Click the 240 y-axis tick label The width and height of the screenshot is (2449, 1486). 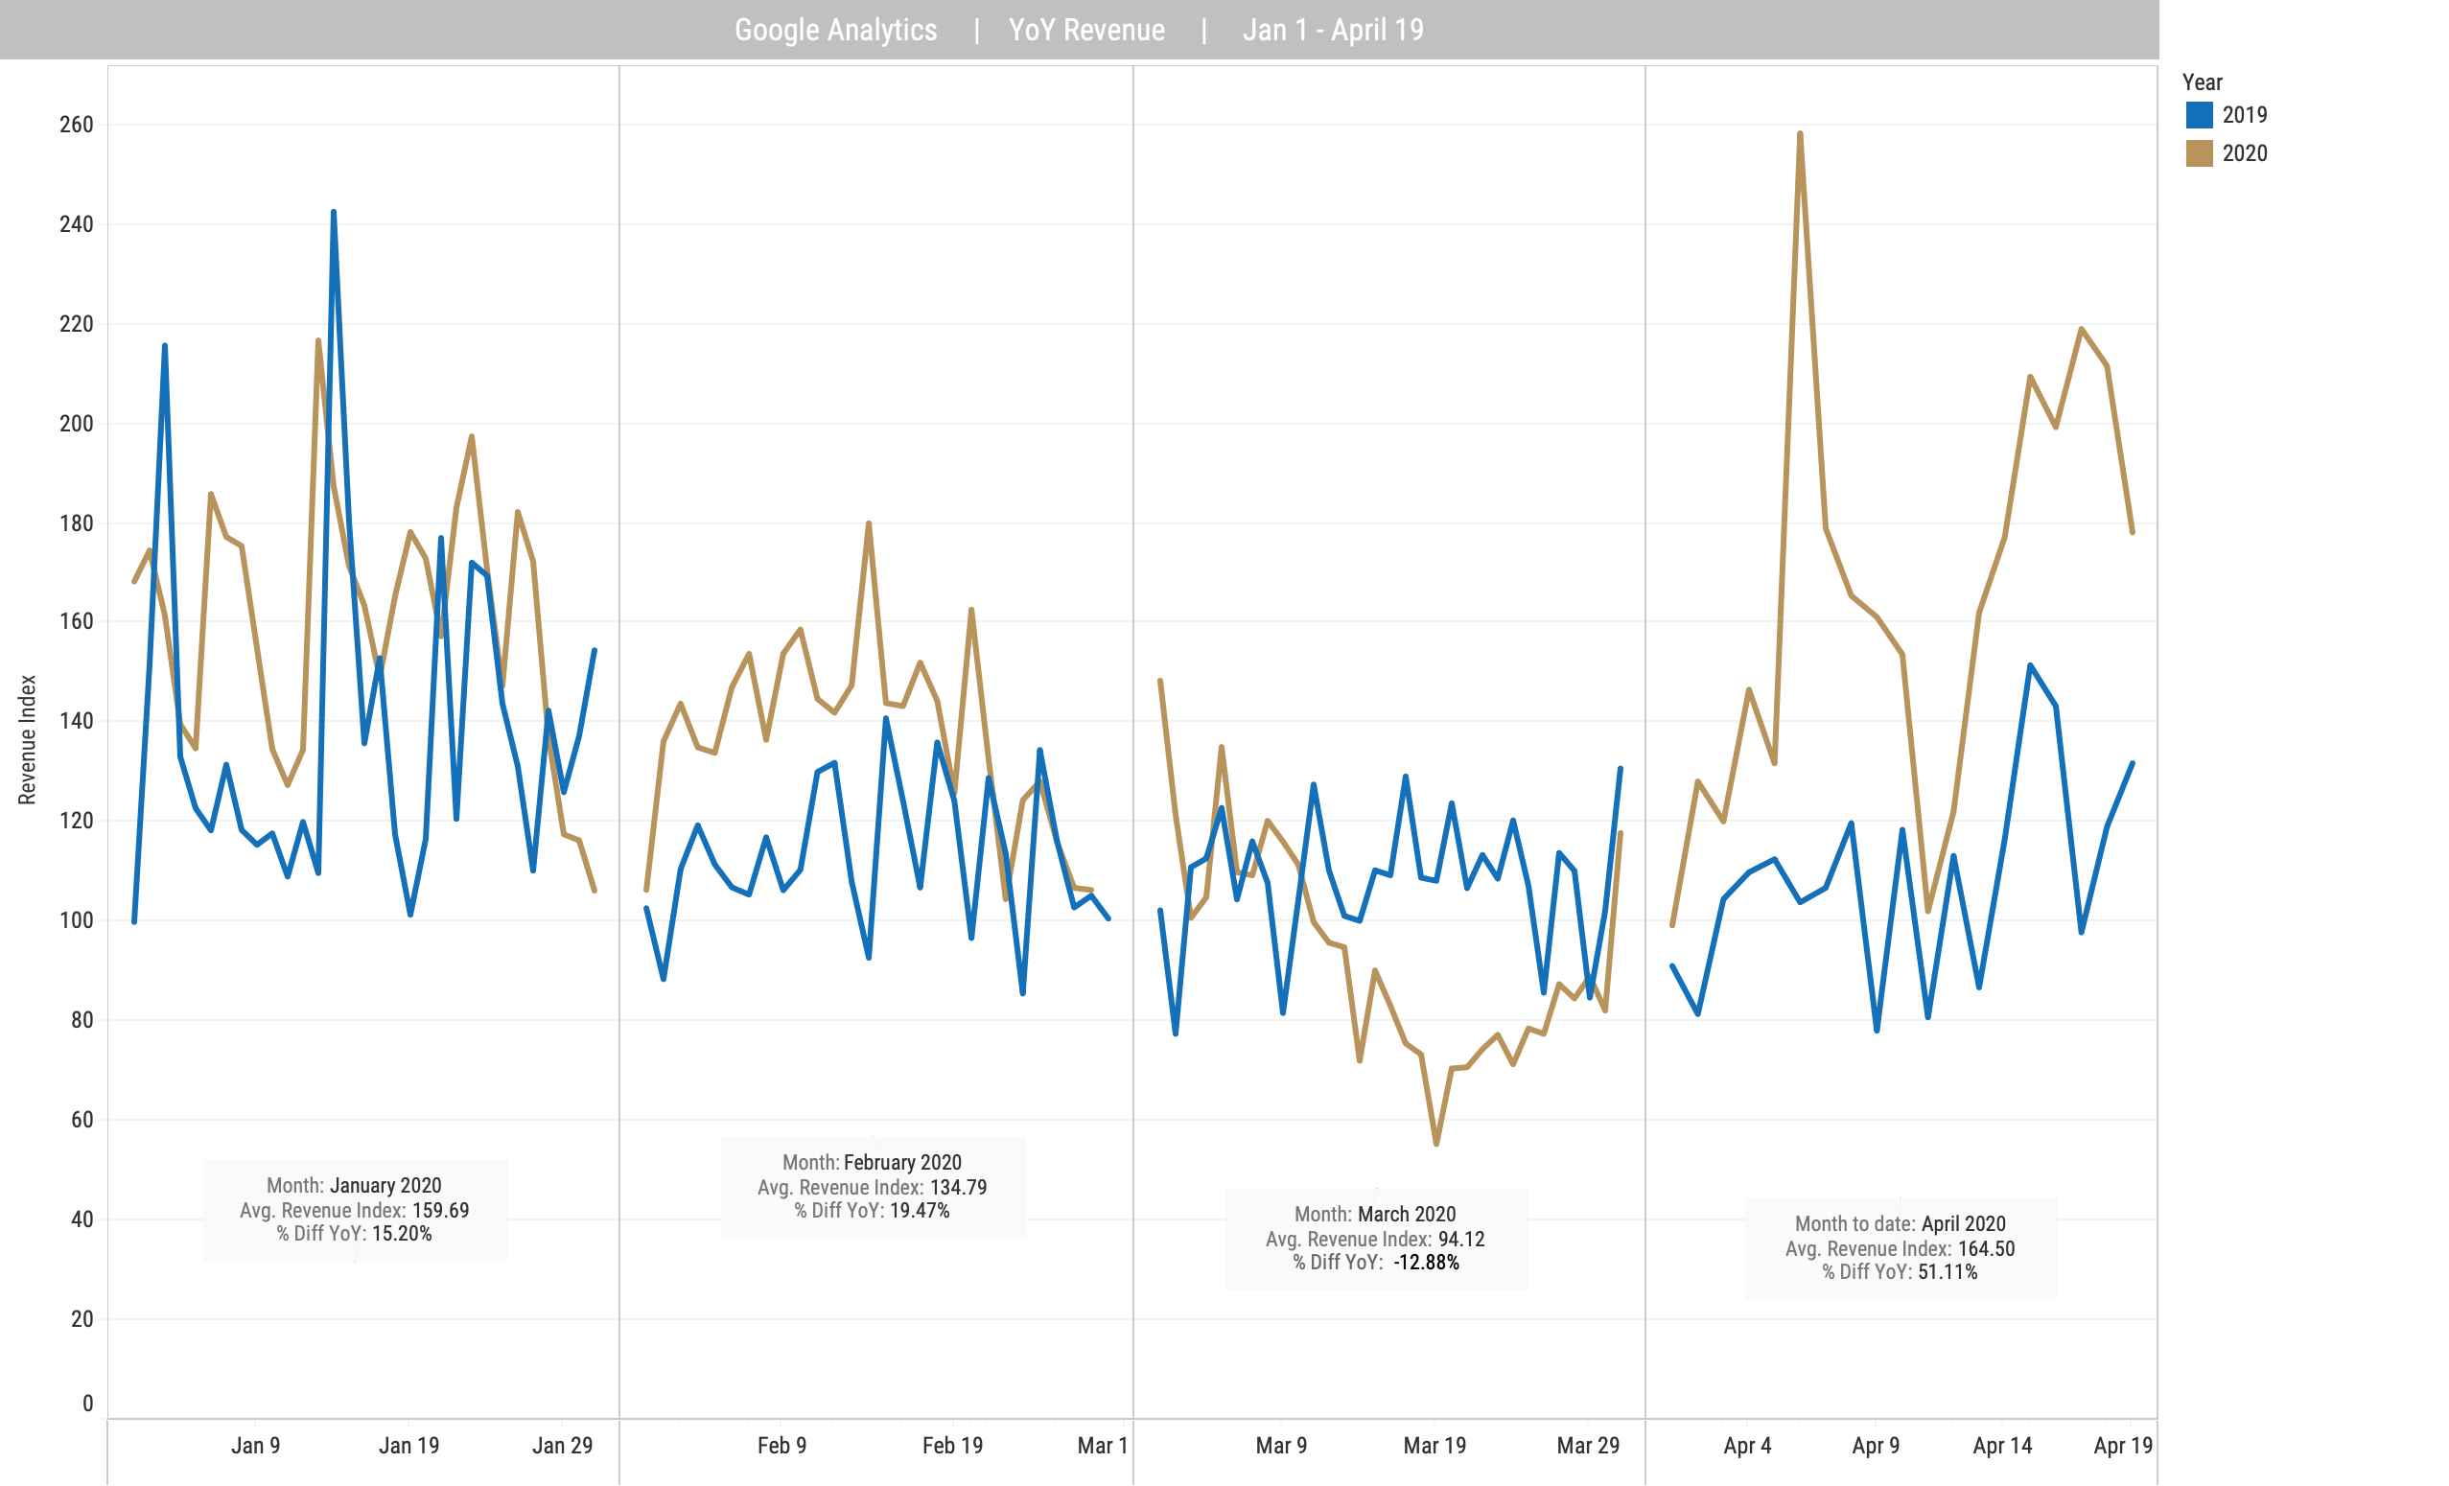click(77, 224)
